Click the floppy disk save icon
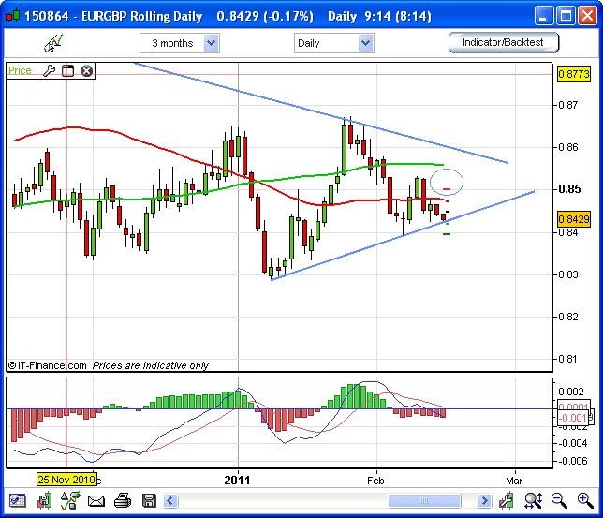 click(149, 501)
